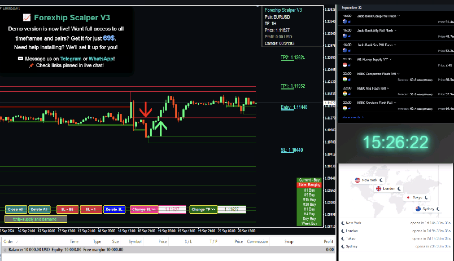
Task: Click the Commission column header in Terminal
Action: click(257, 242)
